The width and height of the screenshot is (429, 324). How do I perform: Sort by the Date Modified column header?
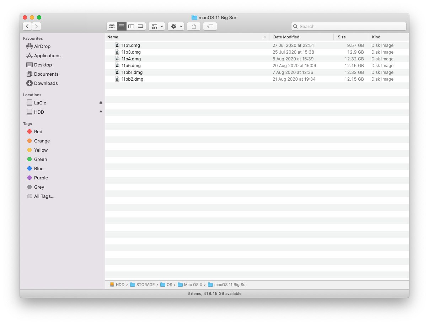point(301,37)
